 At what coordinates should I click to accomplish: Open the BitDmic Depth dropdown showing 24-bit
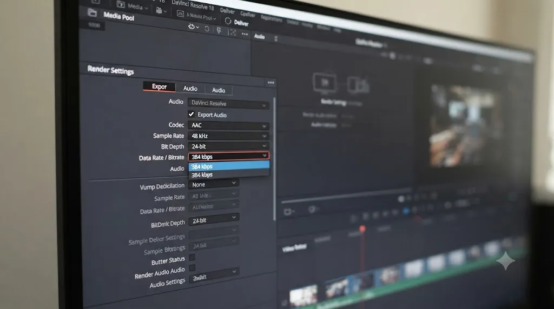(x=214, y=219)
